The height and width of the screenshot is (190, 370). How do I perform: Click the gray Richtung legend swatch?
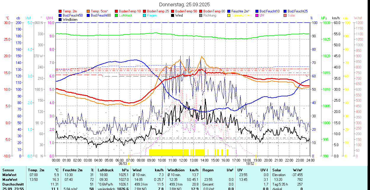click(201, 15)
